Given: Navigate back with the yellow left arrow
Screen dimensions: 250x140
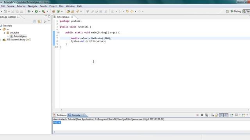Looking at the screenshot, I should coord(132,11).
